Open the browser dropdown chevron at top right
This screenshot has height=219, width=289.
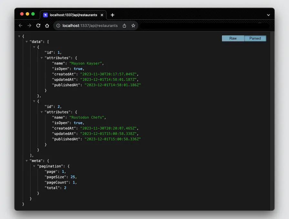pos(268,15)
